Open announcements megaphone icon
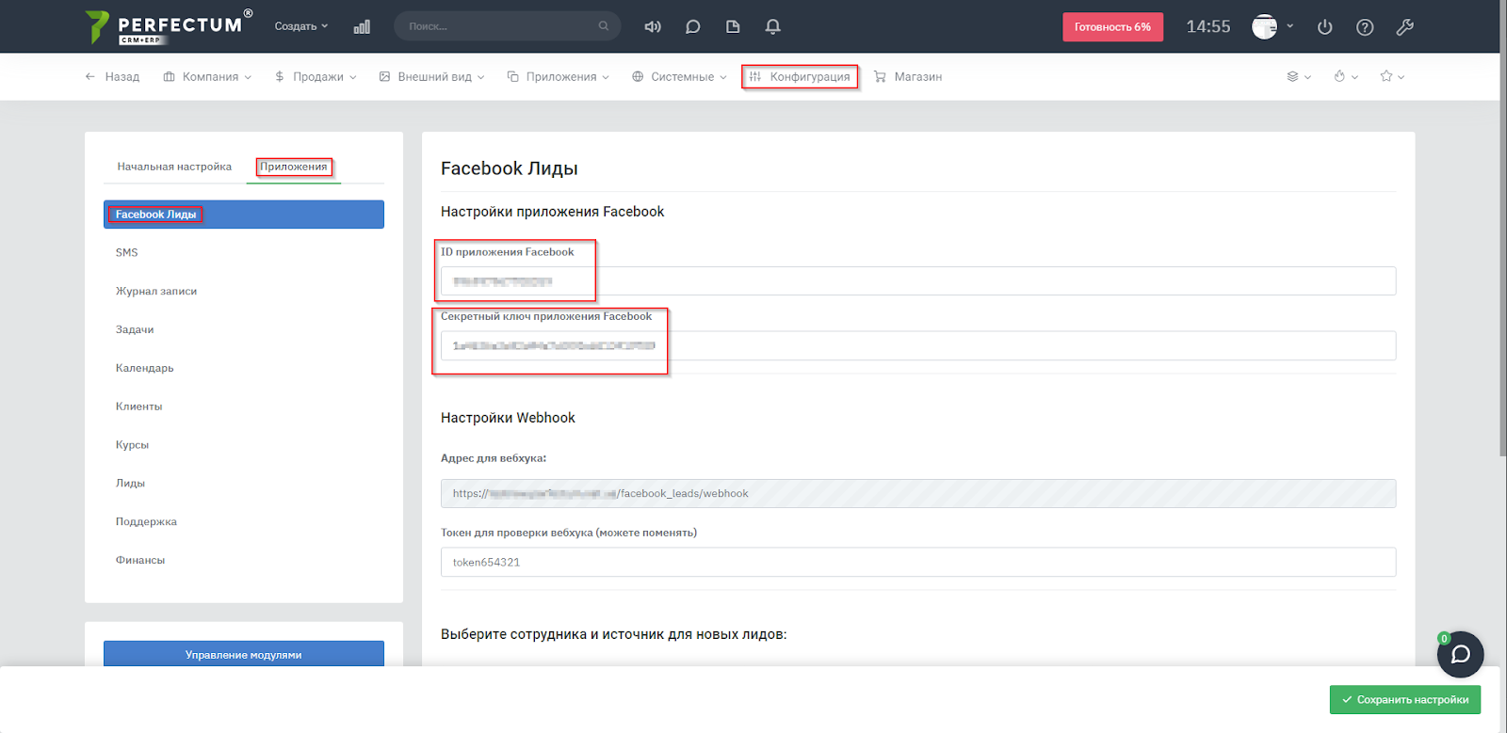The width and height of the screenshot is (1507, 733). pyautogui.click(x=653, y=26)
